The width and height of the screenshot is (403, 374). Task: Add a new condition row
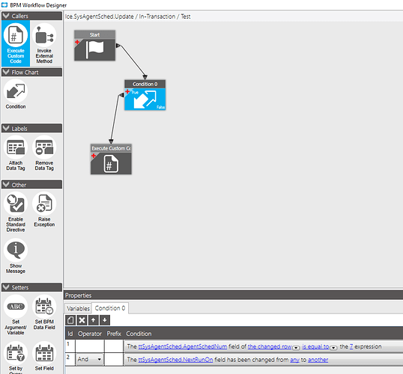coord(70,320)
